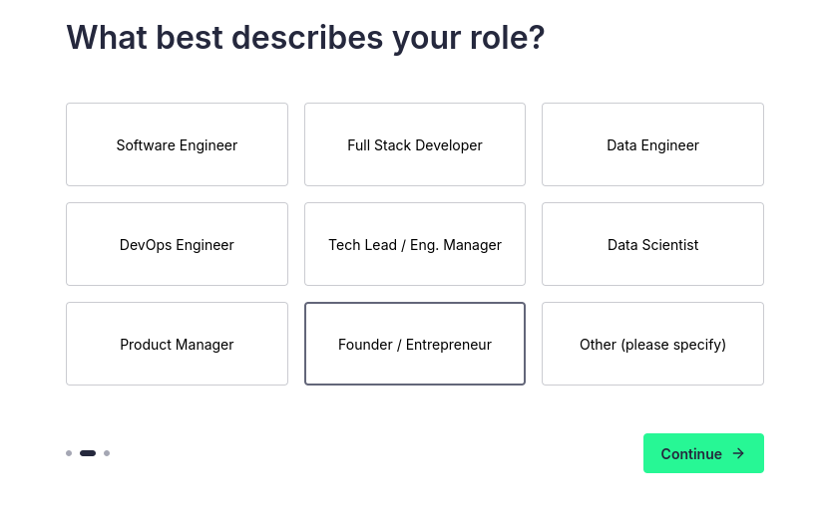Viewport: 822px width, 518px height.
Task: Click the 'DevOps Engineer' label text
Action: (x=177, y=245)
